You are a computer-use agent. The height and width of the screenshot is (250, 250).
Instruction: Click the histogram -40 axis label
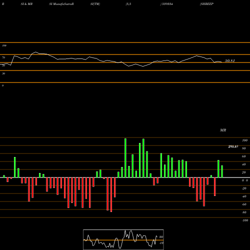[x=244, y=196]
